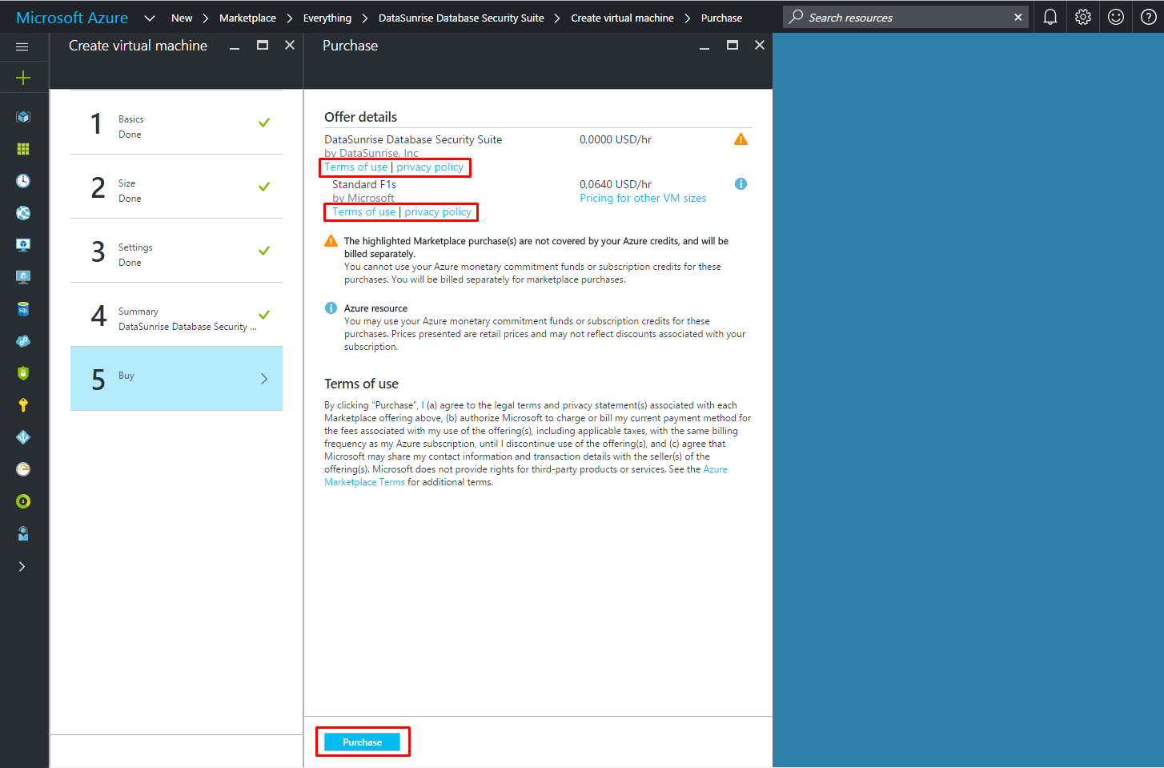Viewport: 1164px width, 768px height.
Task: Click the Purchase button
Action: click(362, 742)
